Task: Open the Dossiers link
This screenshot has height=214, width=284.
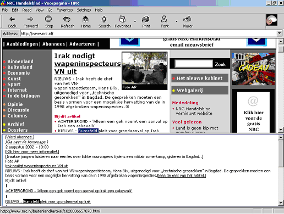Action: [18, 130]
